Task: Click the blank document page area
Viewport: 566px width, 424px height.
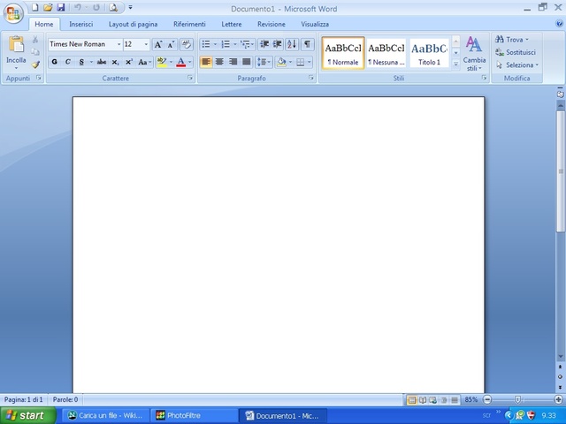Action: (279, 246)
